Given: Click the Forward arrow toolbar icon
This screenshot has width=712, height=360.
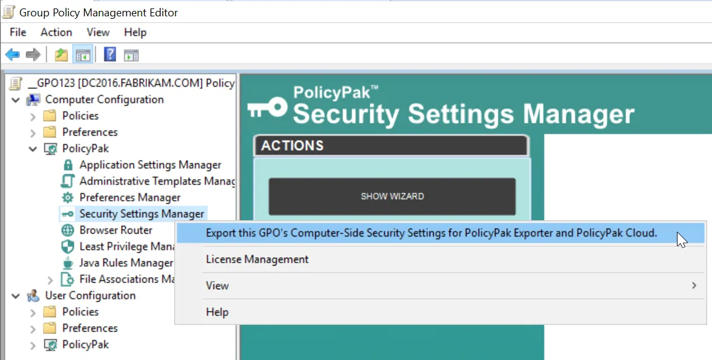Looking at the screenshot, I should click(33, 55).
